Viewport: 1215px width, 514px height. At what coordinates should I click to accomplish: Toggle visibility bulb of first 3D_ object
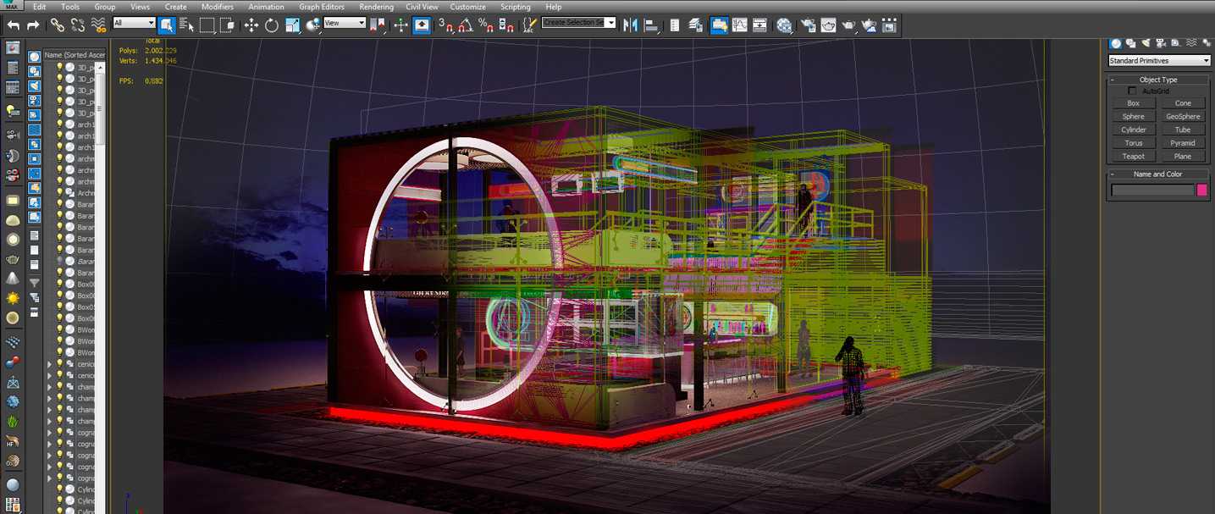tap(59, 67)
